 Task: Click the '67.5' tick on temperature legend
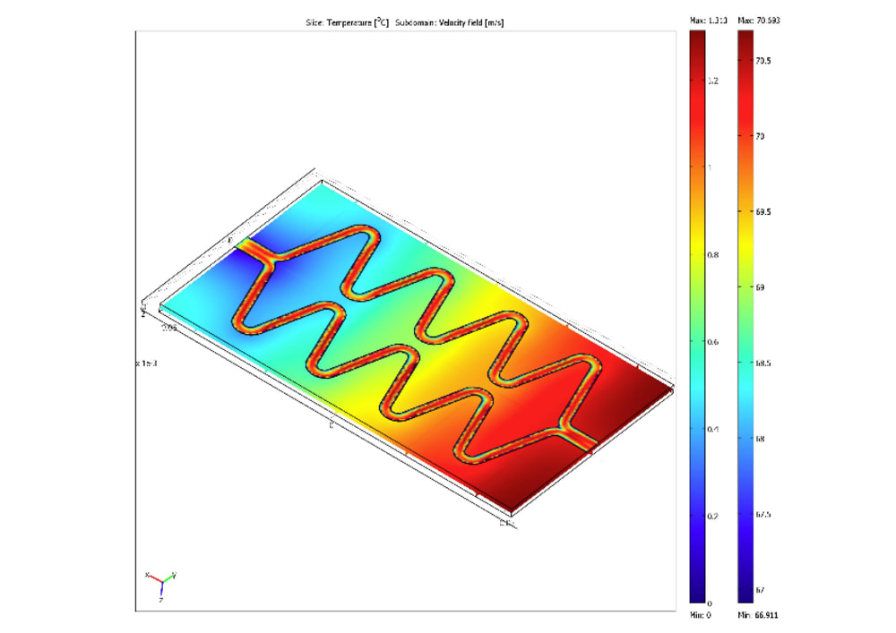click(x=762, y=514)
